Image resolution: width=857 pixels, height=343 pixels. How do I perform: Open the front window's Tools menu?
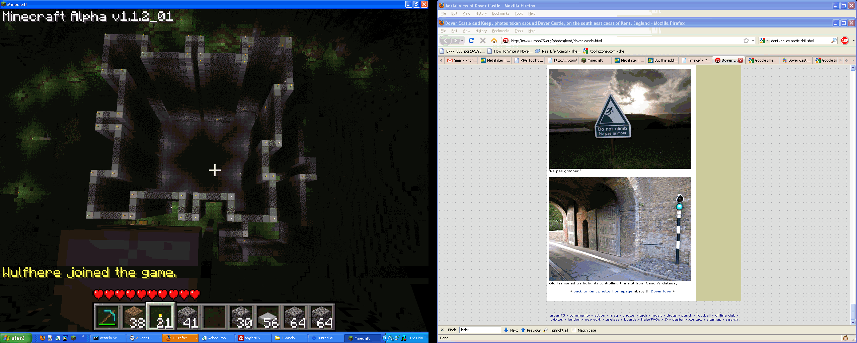519,31
